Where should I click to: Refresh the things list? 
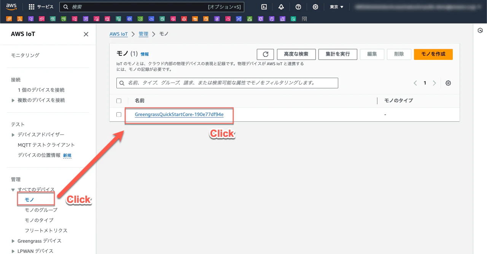[x=266, y=54]
